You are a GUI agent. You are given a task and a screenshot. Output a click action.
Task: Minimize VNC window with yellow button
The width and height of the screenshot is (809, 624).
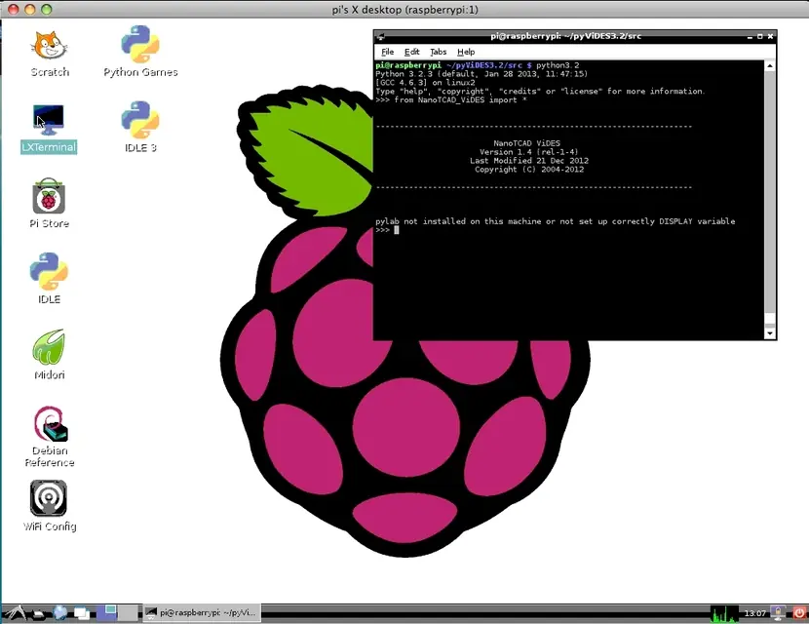(x=30, y=10)
